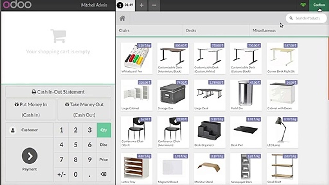Image resolution: width=329 pixels, height=185 pixels.
Task: Add LED Lamp product
Action: click(282, 132)
